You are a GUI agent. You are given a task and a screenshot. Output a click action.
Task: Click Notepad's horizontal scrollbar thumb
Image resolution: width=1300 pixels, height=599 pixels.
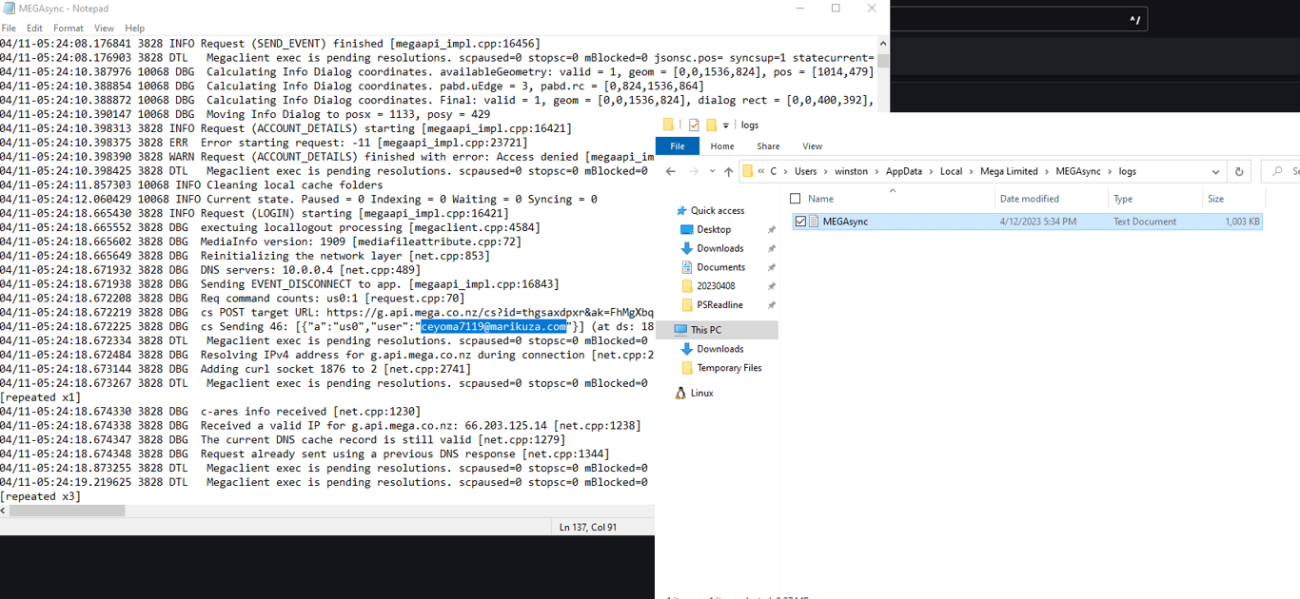click(67, 511)
